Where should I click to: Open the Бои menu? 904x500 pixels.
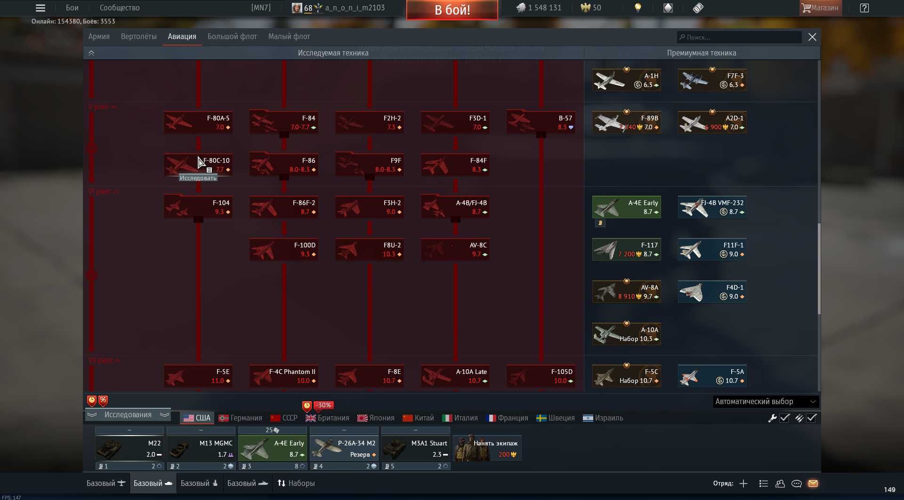point(72,8)
